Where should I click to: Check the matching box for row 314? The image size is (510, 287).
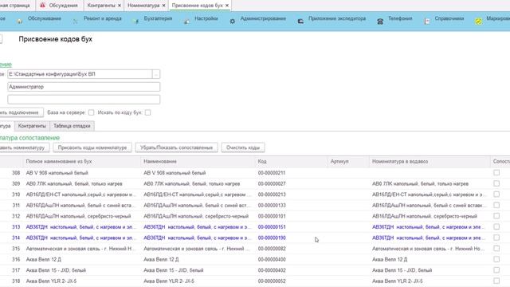[496, 238]
